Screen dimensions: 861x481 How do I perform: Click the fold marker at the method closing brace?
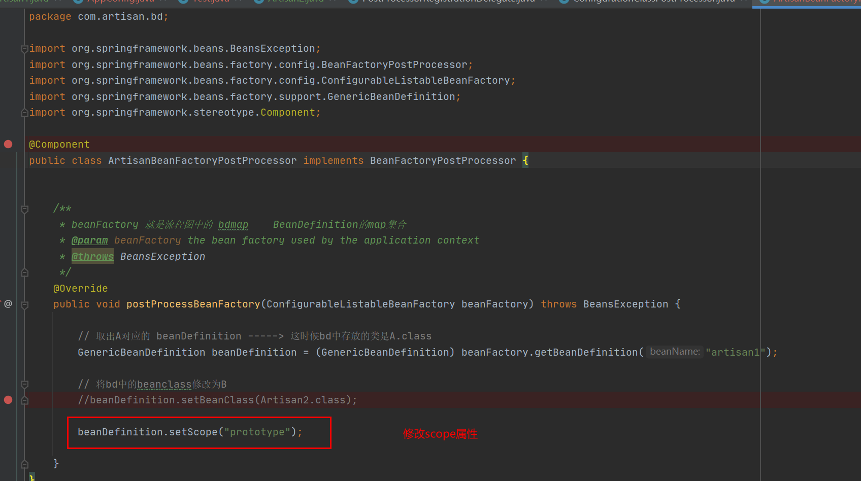coord(24,464)
